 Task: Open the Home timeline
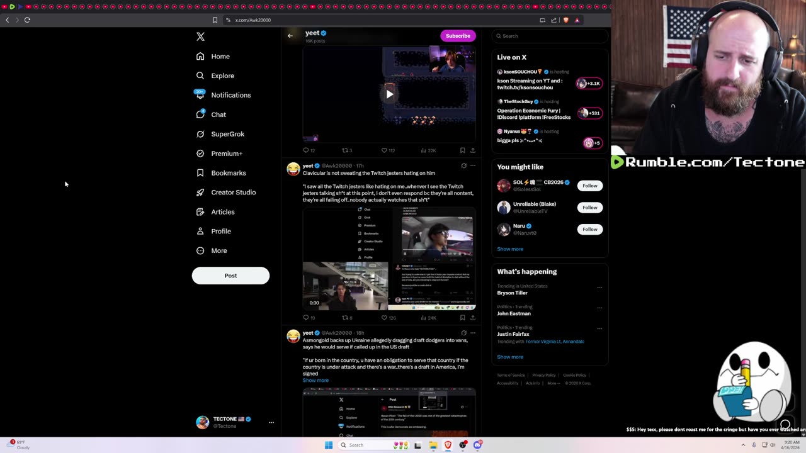pos(213,57)
